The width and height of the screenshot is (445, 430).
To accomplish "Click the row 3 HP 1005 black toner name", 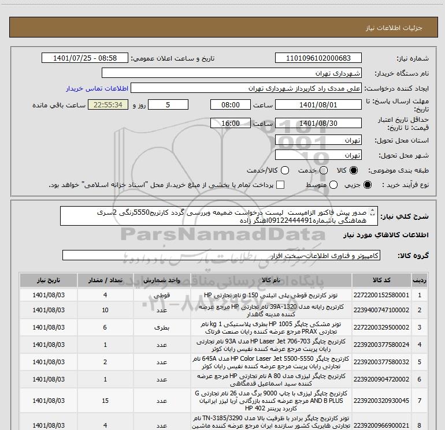I will pos(270,328).
